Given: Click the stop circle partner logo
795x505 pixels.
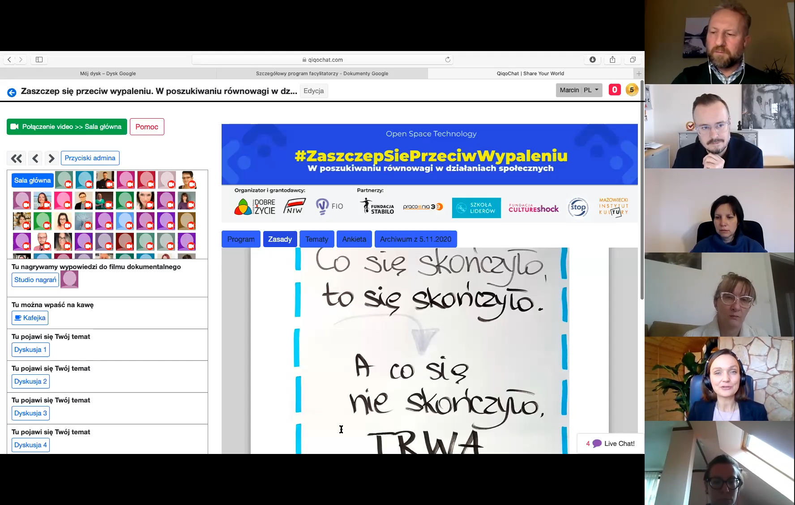Looking at the screenshot, I should [578, 207].
